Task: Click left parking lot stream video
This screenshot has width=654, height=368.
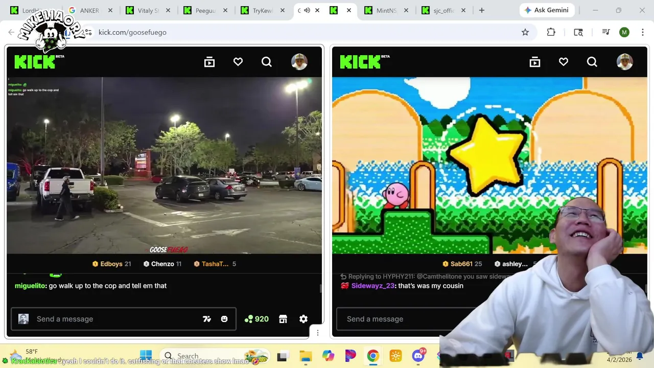Action: pyautogui.click(x=164, y=165)
